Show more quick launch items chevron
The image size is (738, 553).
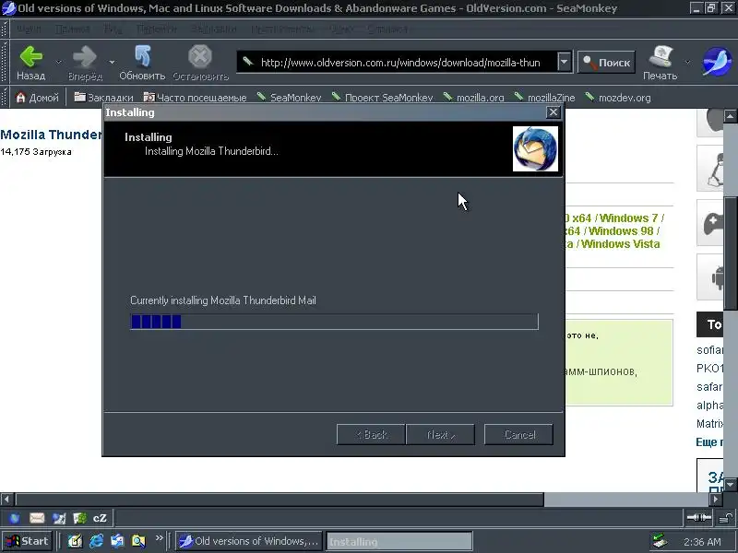click(159, 537)
